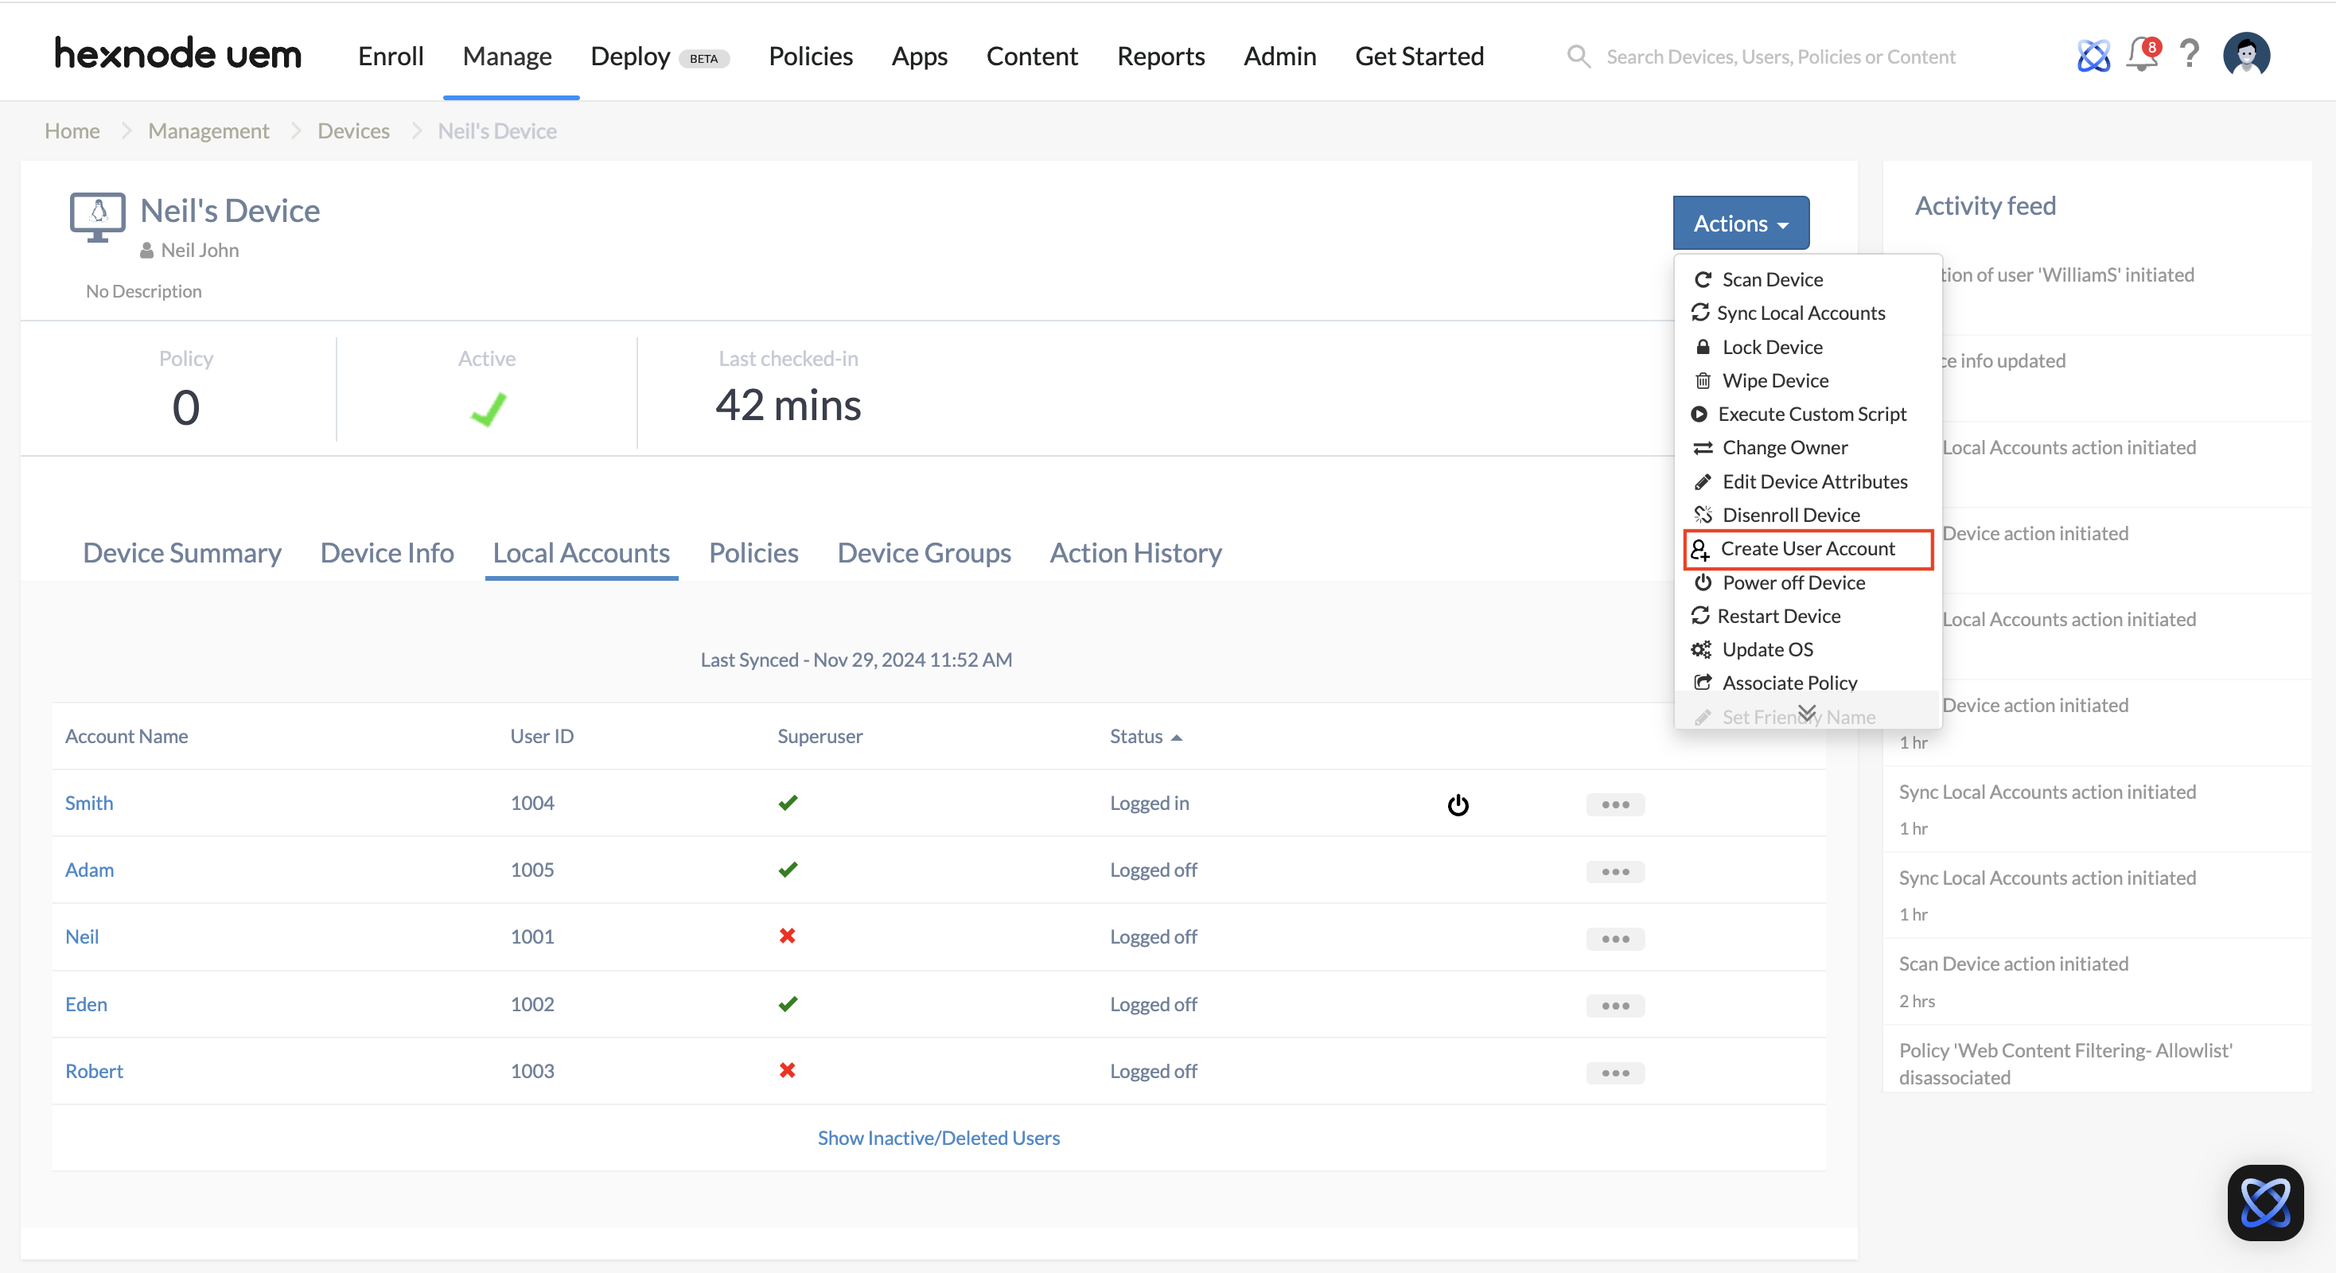The height and width of the screenshot is (1273, 2336).
Task: Click Devices in the breadcrumb
Action: (x=352, y=130)
